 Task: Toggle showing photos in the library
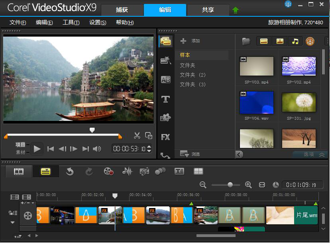point(280,41)
